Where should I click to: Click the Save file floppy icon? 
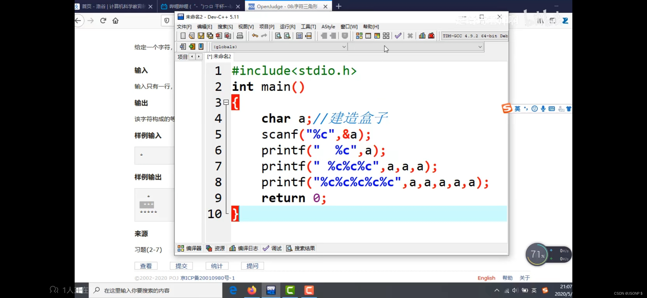[201, 36]
